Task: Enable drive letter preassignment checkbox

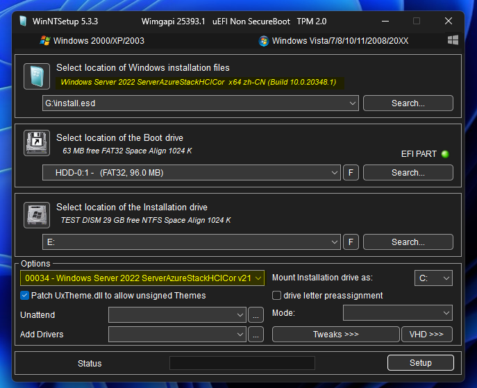Action: click(x=276, y=295)
